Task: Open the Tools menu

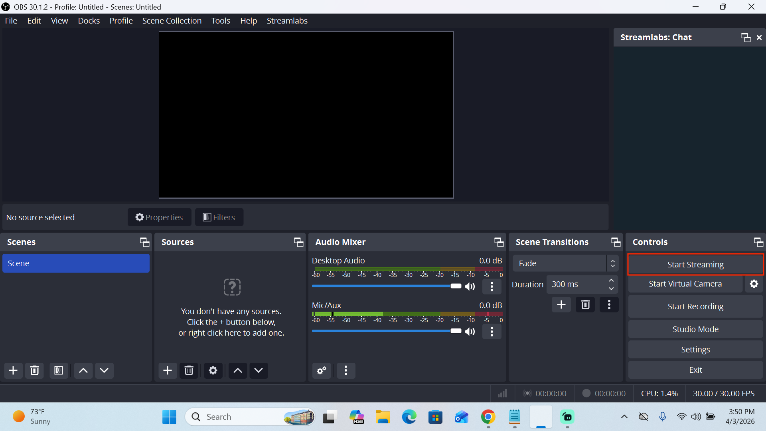Action: click(x=221, y=21)
